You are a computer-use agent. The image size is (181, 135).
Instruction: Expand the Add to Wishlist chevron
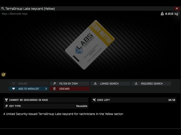pos(46,89)
